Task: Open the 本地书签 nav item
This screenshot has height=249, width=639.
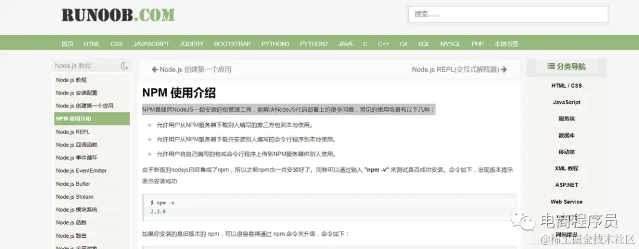Action: (506, 44)
